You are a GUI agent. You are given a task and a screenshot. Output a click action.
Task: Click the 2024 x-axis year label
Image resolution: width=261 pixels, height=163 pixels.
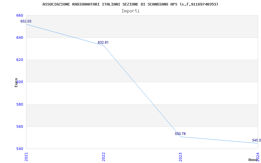pyautogui.click(x=258, y=157)
